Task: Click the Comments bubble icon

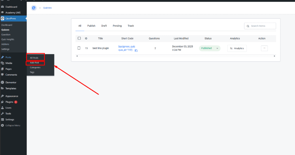Action: point(2,74)
